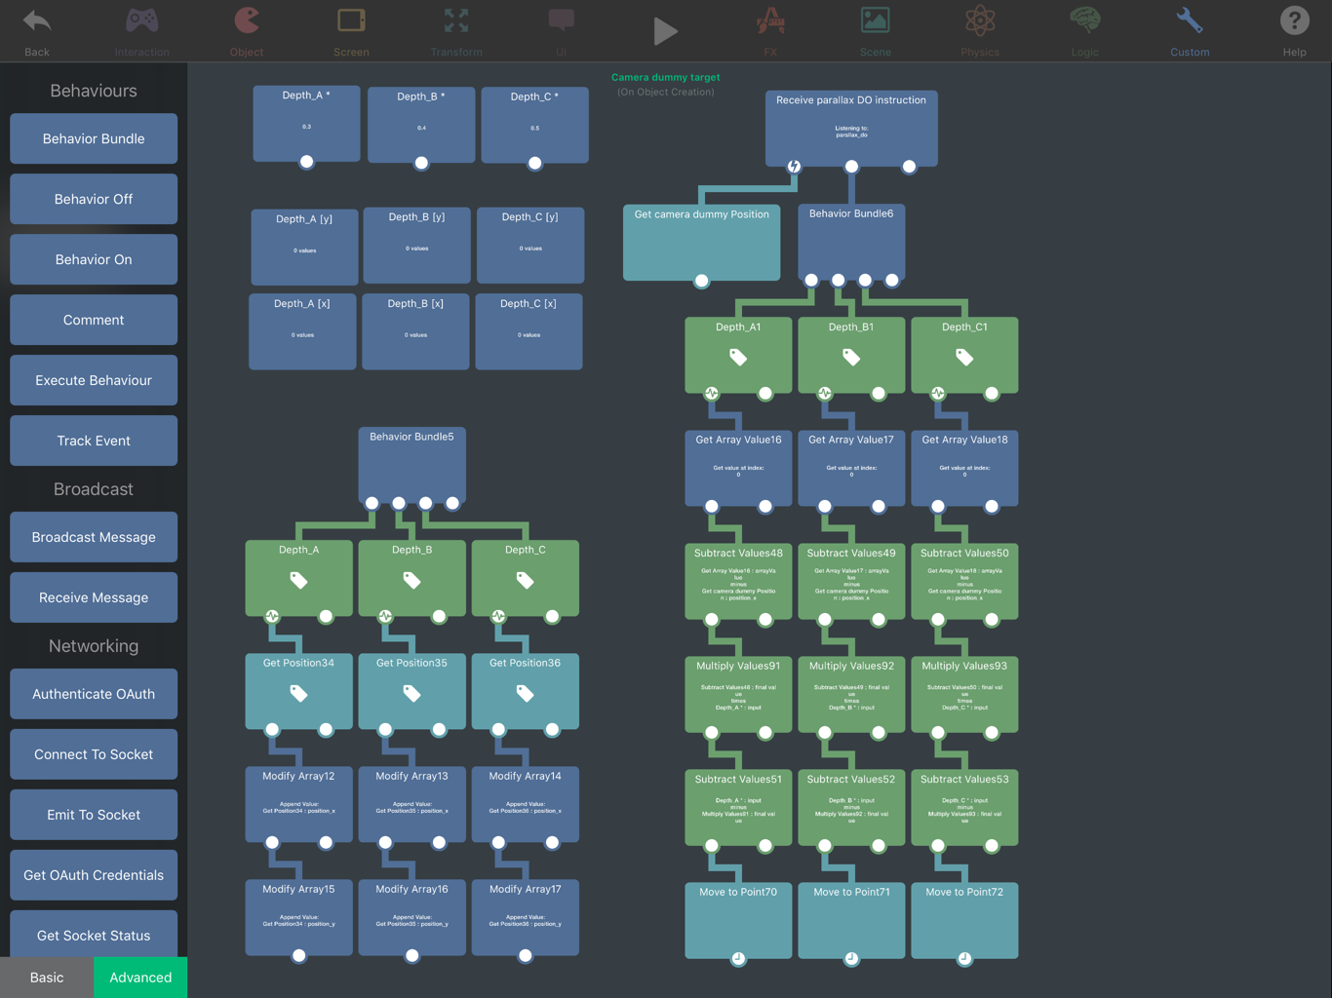
Task: Open the Scene category tab
Action: click(875, 21)
